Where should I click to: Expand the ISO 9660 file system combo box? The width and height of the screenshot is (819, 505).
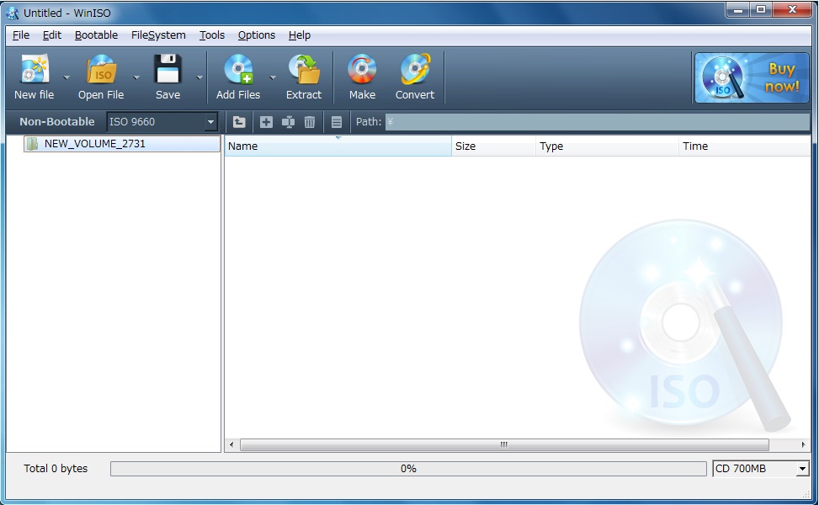coord(210,122)
